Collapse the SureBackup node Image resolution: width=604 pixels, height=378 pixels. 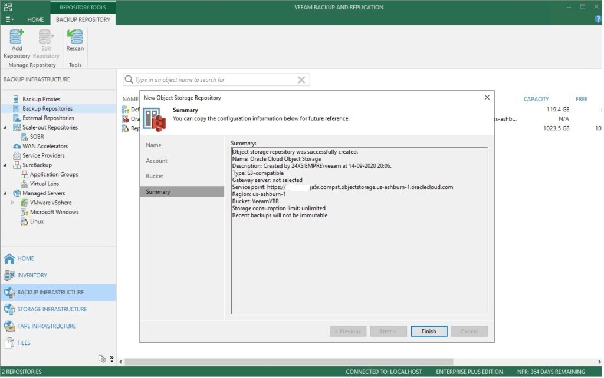(x=5, y=165)
